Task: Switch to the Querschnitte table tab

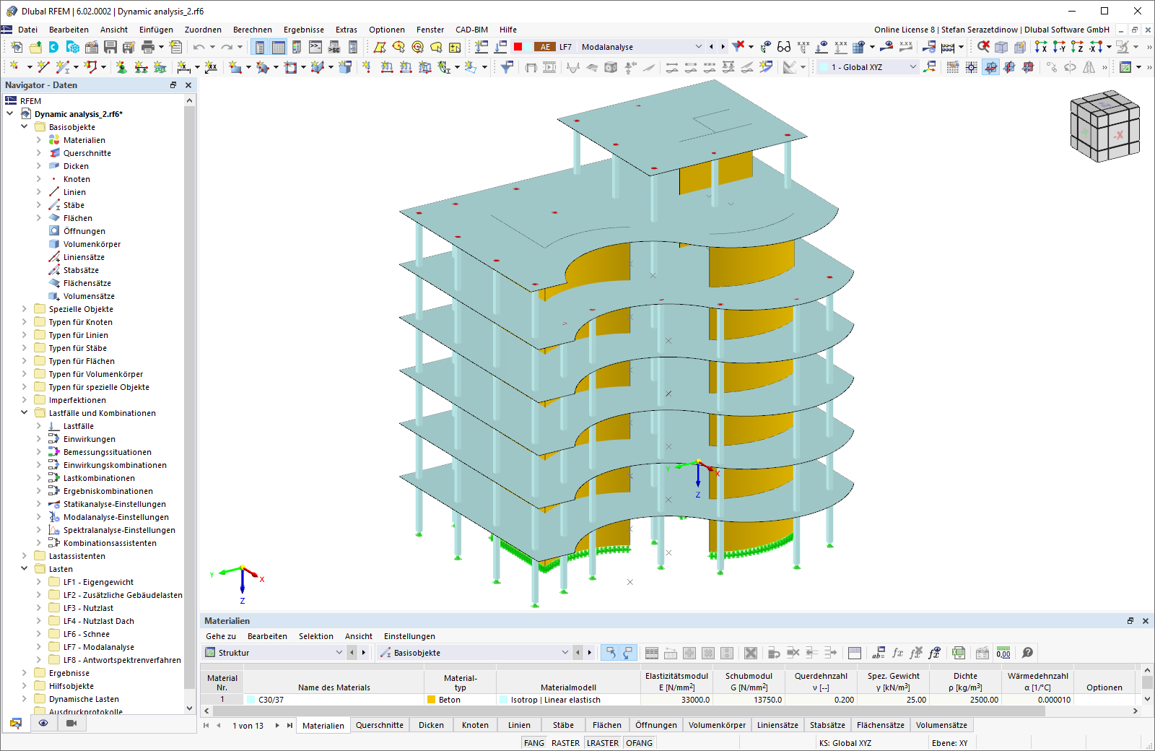Action: 380,725
